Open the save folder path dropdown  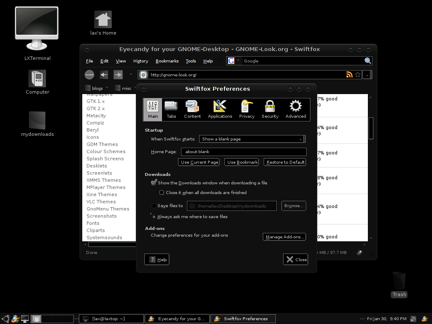(x=232, y=206)
